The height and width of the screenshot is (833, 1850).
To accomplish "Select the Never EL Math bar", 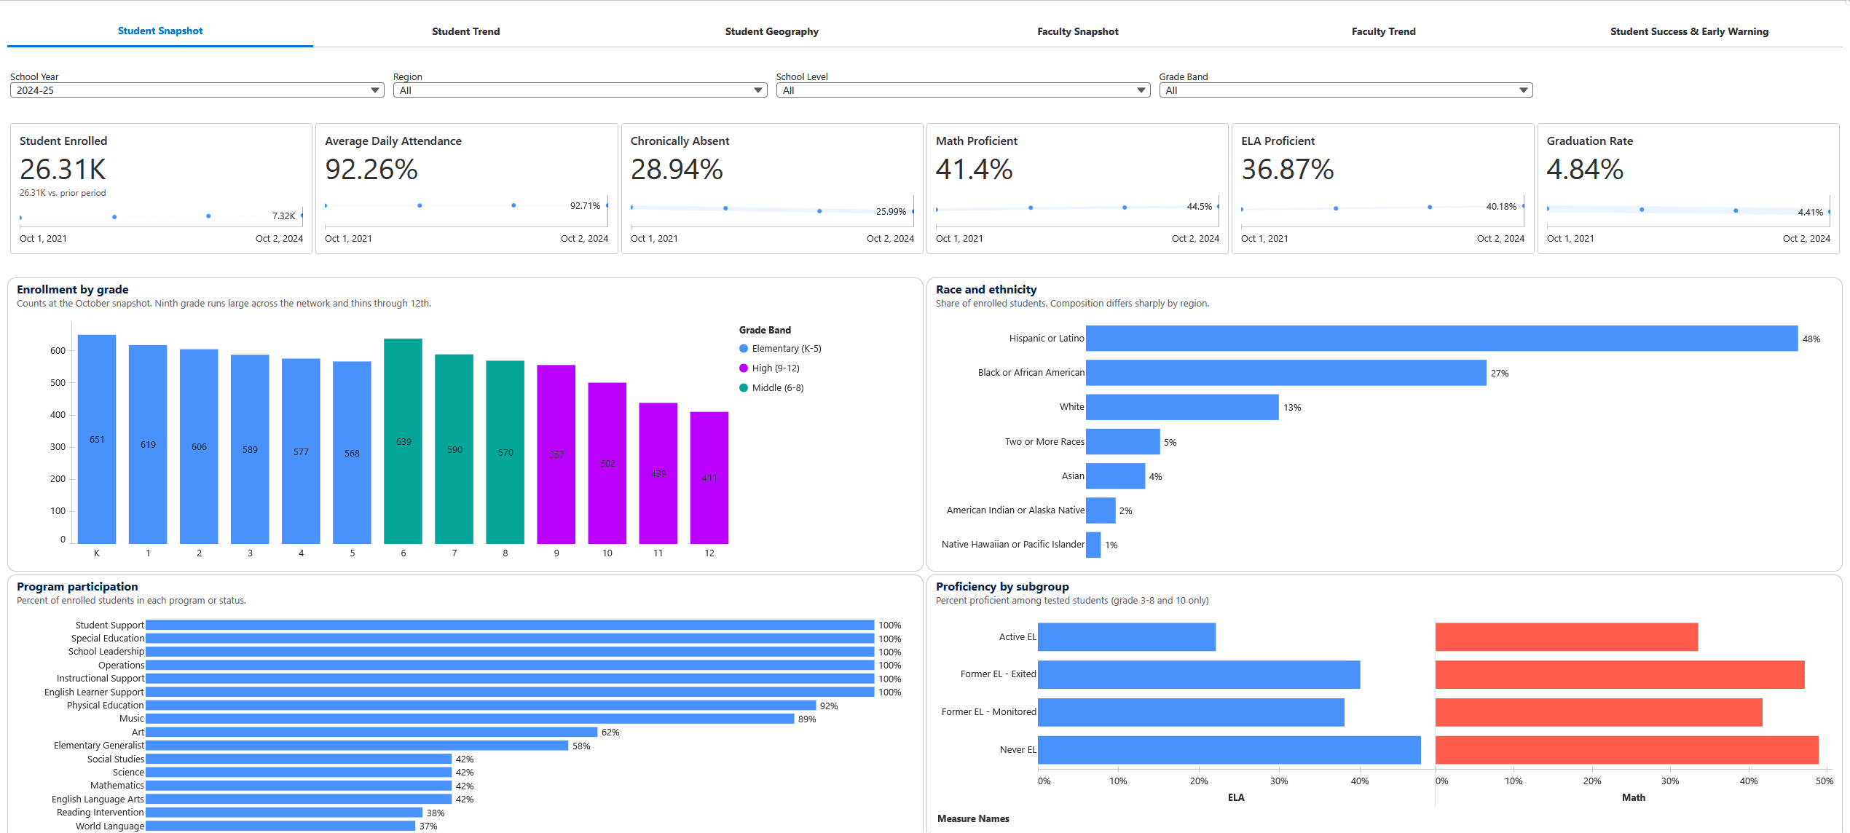I will (x=1627, y=750).
